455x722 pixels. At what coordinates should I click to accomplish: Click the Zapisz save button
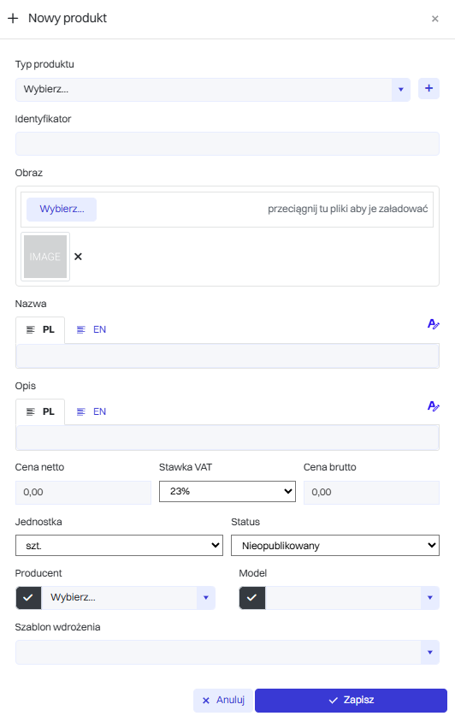pos(351,701)
